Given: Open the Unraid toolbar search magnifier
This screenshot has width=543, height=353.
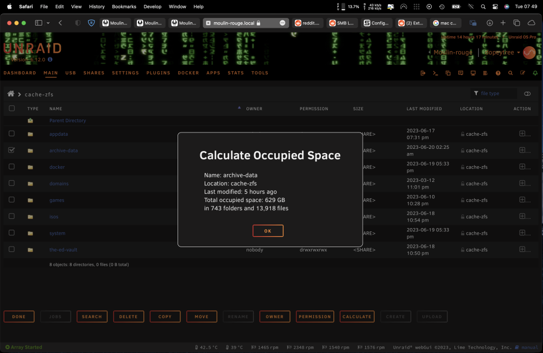Looking at the screenshot, I should tap(510, 73).
